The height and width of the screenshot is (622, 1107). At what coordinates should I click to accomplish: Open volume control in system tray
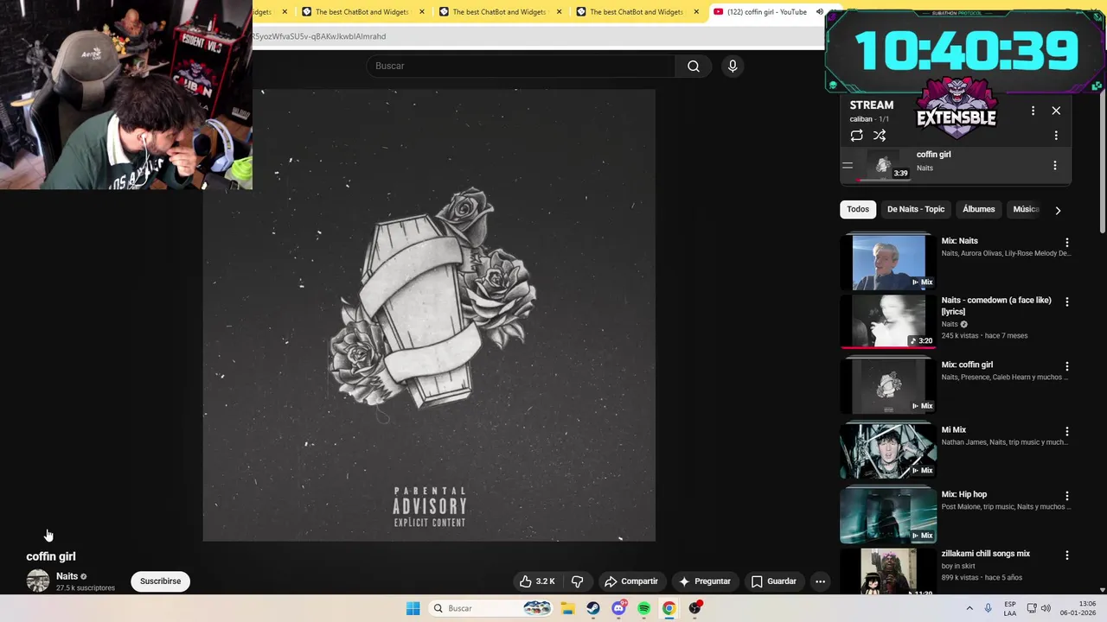[1046, 608]
